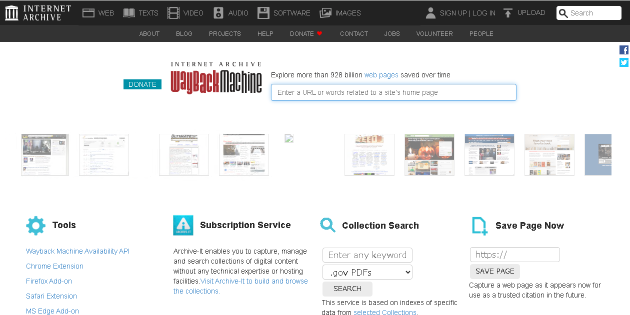Screen dimensions: 630x315
Task: Open the FEED site snapshot thumbnail
Action: pos(369,155)
